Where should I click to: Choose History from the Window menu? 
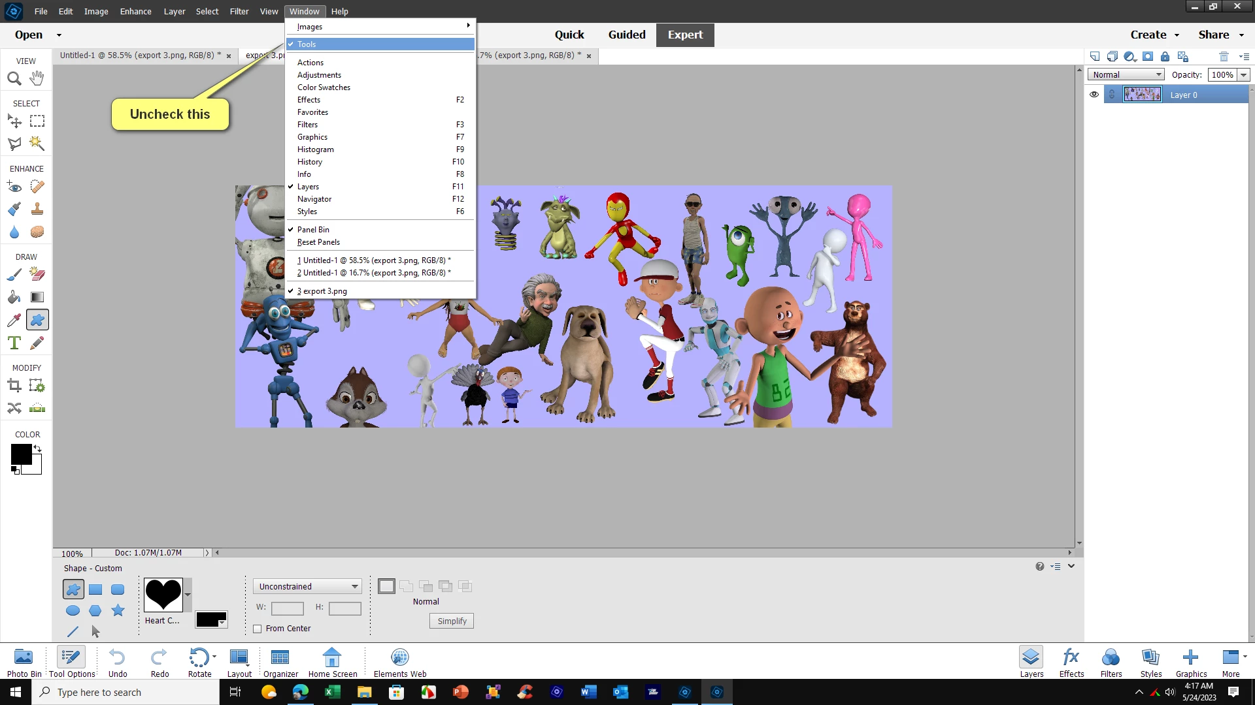click(310, 162)
